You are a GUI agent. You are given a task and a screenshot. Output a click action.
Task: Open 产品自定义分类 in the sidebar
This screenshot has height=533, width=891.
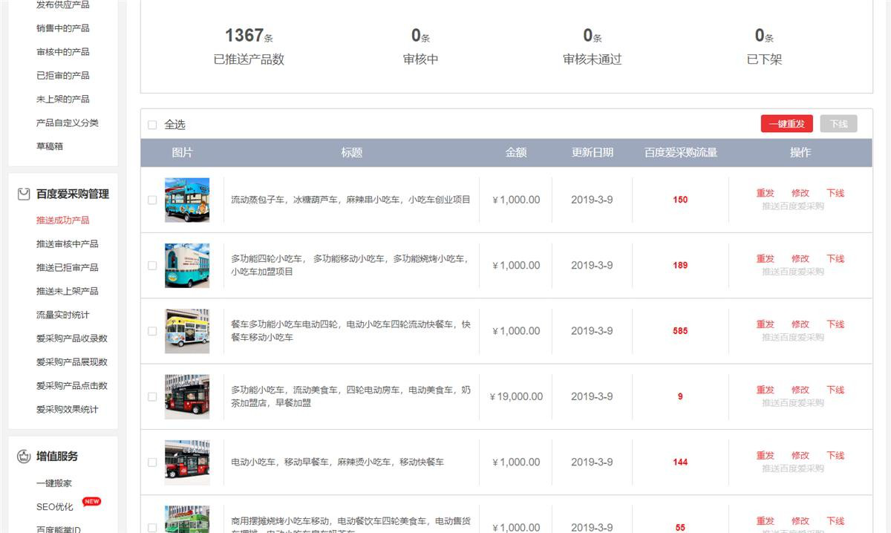click(x=68, y=122)
